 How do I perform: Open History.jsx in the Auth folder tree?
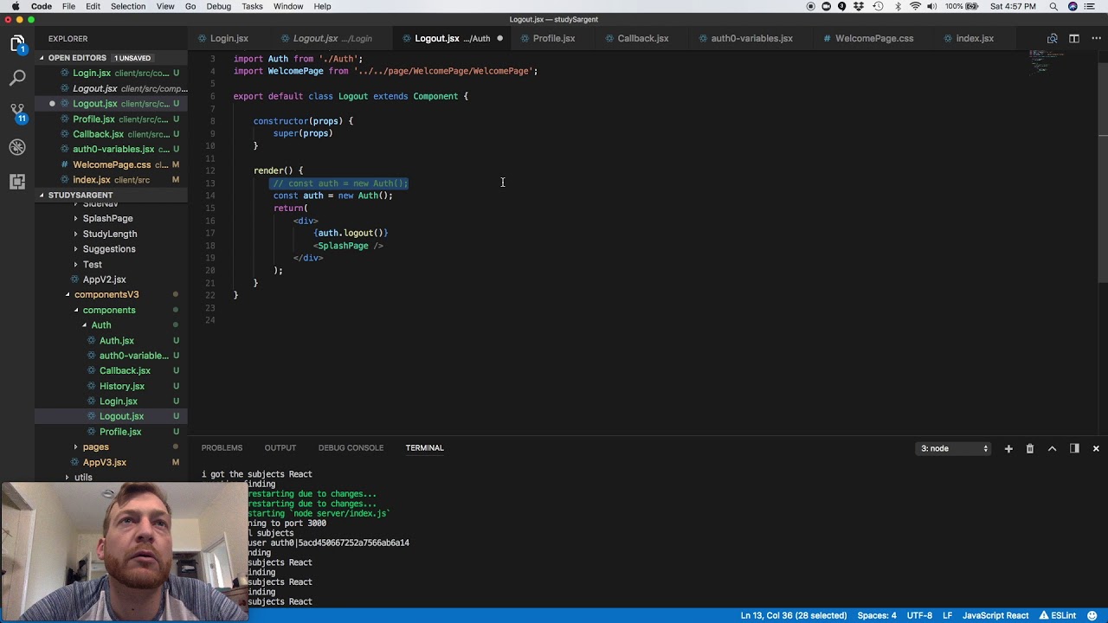pos(122,386)
